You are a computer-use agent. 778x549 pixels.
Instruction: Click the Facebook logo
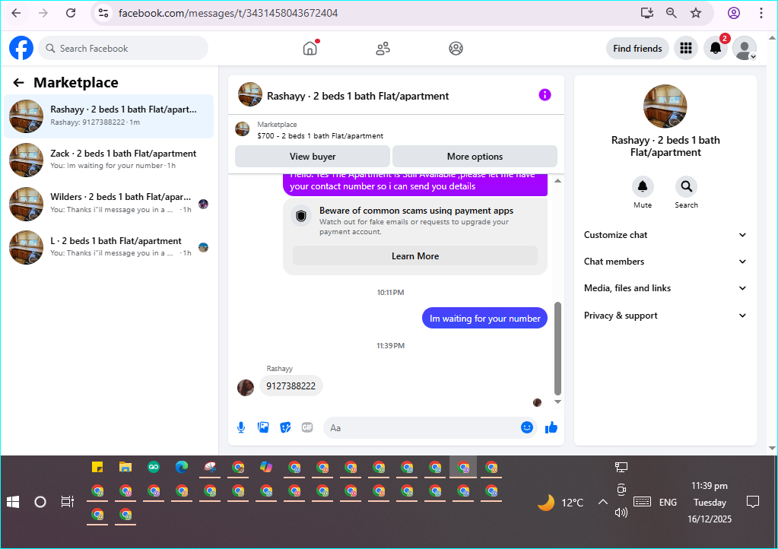(x=21, y=48)
